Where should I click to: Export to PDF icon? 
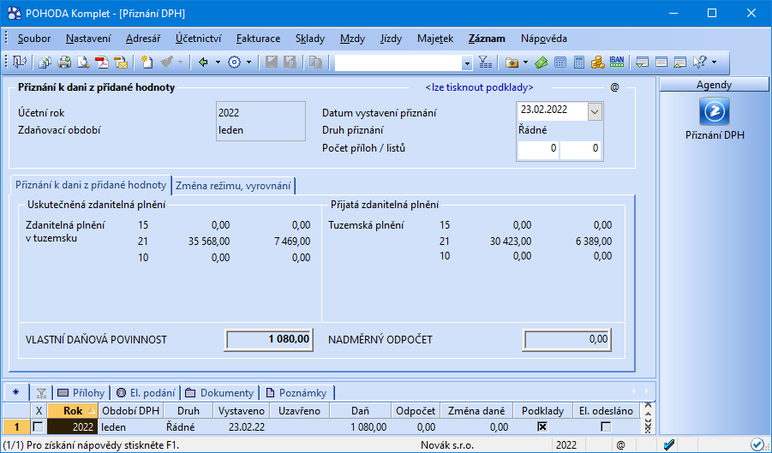(x=102, y=63)
